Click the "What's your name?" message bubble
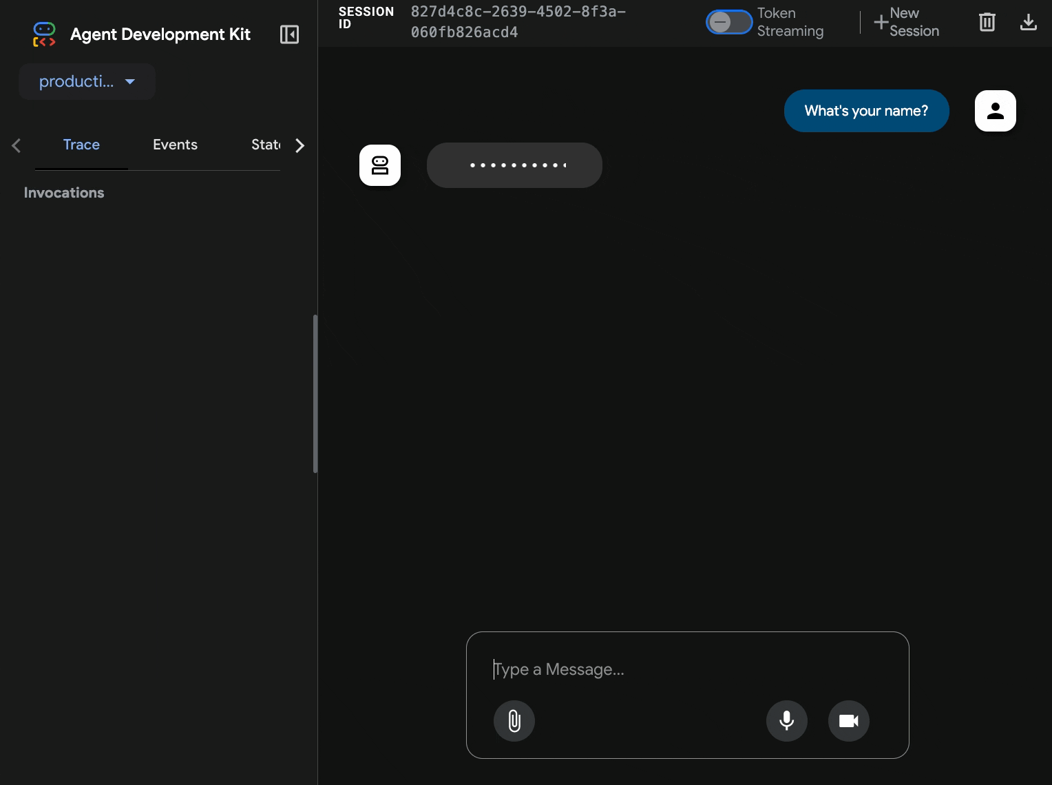 pyautogui.click(x=865, y=111)
